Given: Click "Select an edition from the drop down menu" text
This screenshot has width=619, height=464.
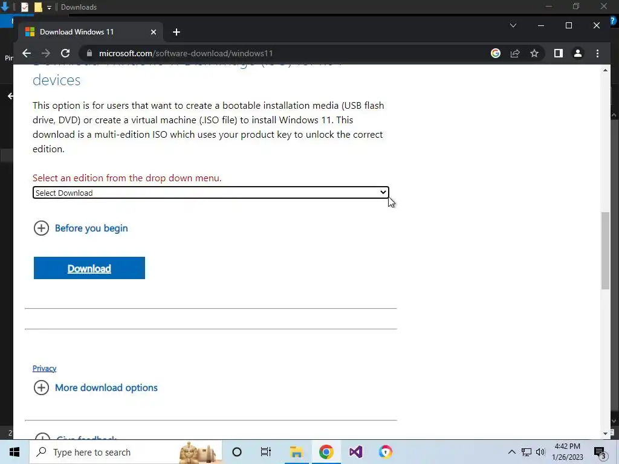Looking at the screenshot, I should click(x=127, y=178).
